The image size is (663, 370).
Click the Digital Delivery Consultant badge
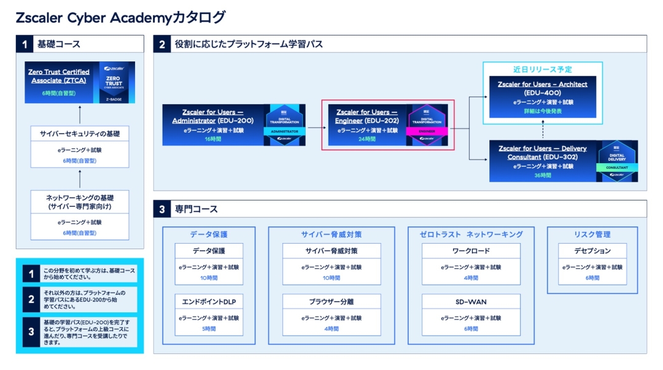coord(616,161)
